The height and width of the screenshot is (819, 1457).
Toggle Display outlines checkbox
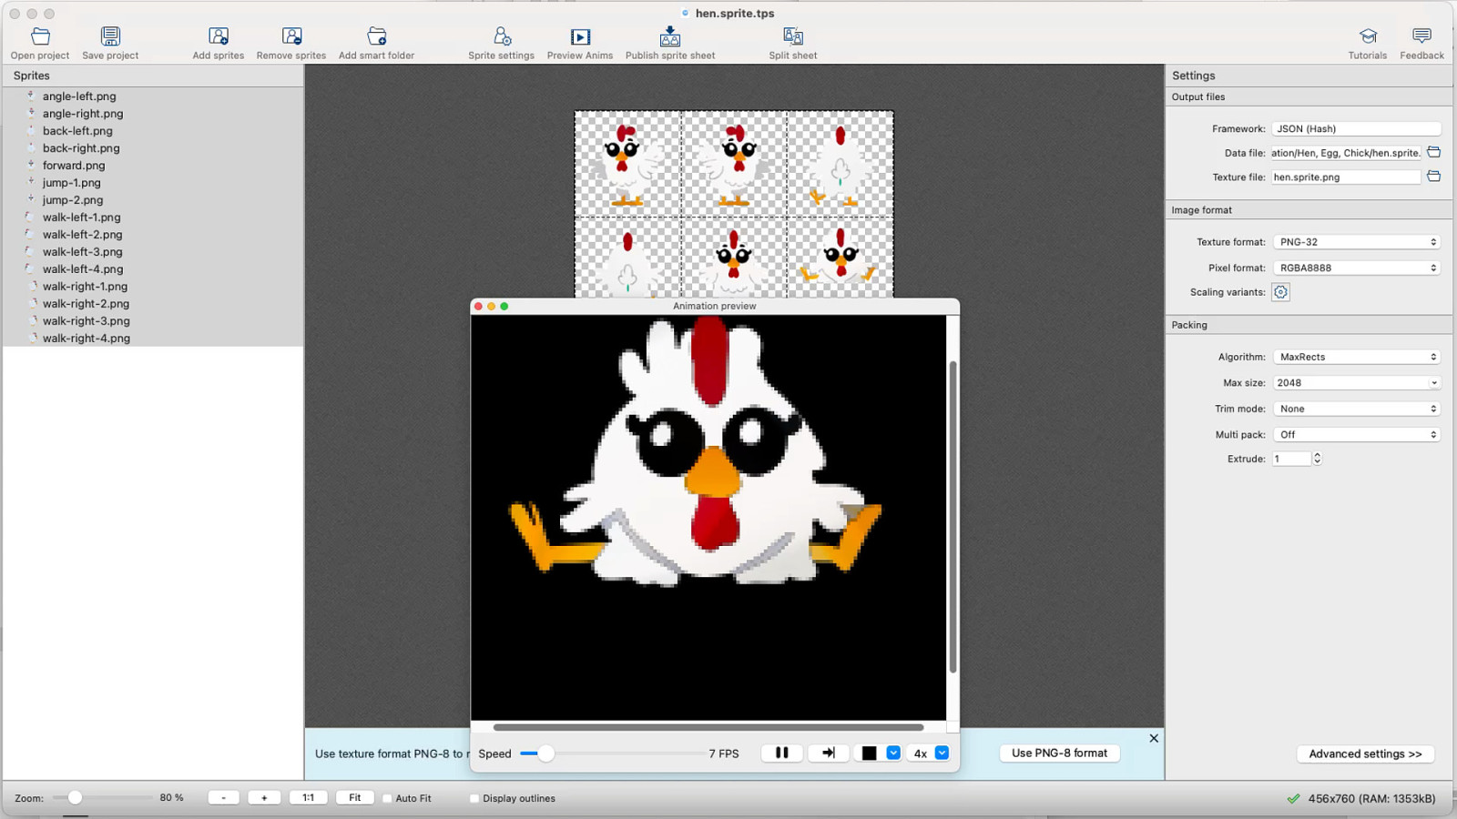(x=474, y=798)
